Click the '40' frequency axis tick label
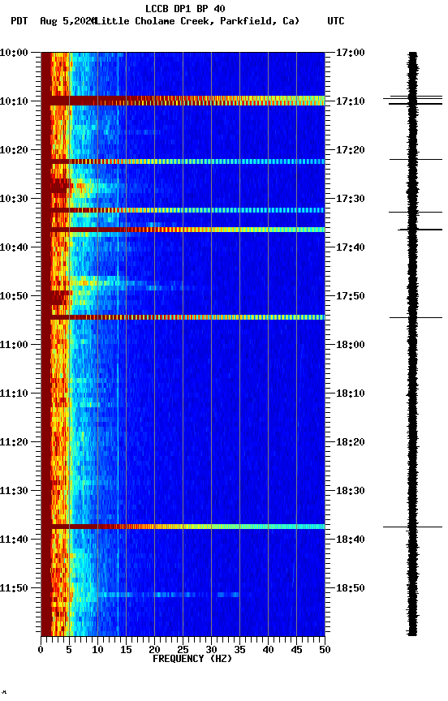The image size is (448, 701). [x=268, y=650]
